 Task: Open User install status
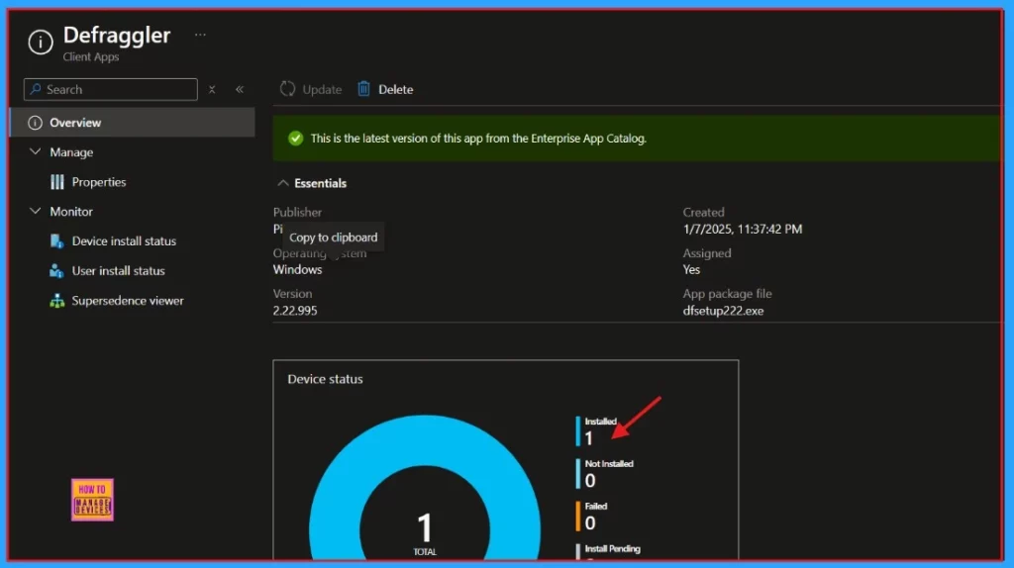[x=119, y=271]
